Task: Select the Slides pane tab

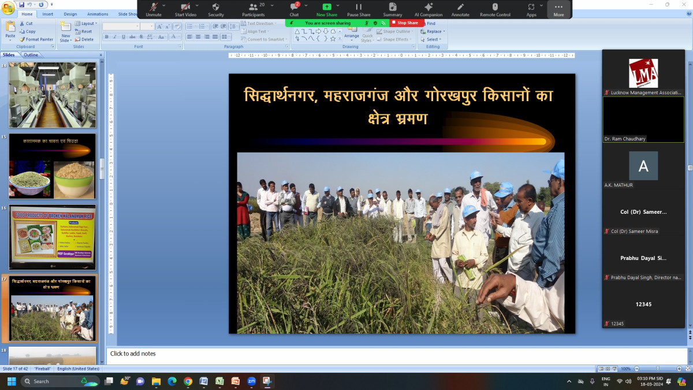Action: 9,55
